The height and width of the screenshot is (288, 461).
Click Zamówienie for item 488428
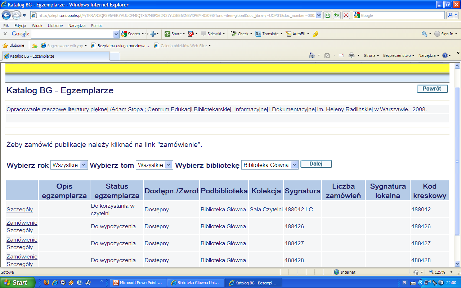[x=22, y=257]
